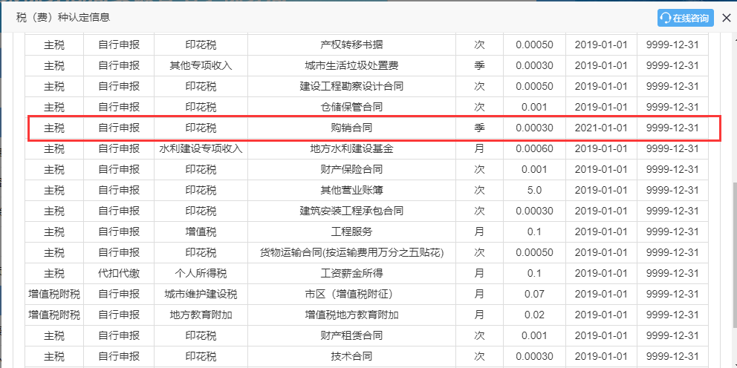Click 增值税附税 in the 地方教育附加 row
Viewport: 737px width, 368px height.
[54, 315]
